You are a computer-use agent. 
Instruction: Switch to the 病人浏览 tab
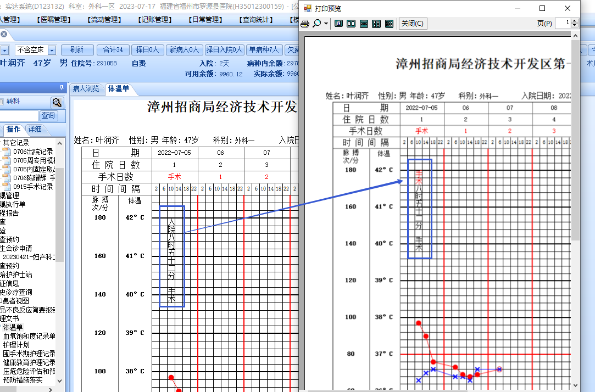tap(86, 89)
